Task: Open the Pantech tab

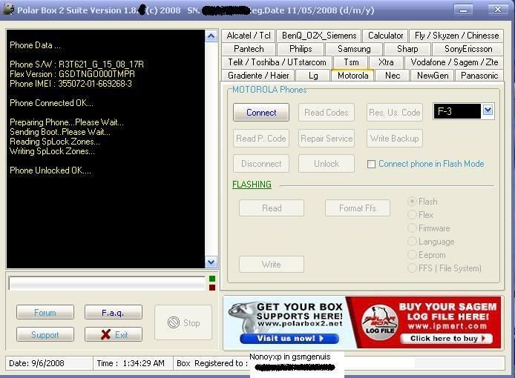Action: [x=249, y=49]
